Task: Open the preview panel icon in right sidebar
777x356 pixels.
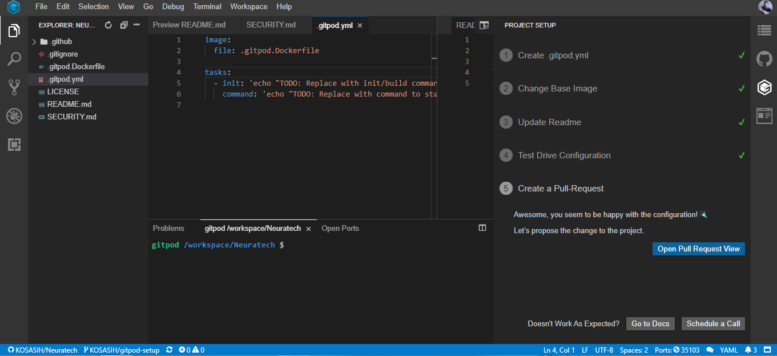Action: pos(764,116)
